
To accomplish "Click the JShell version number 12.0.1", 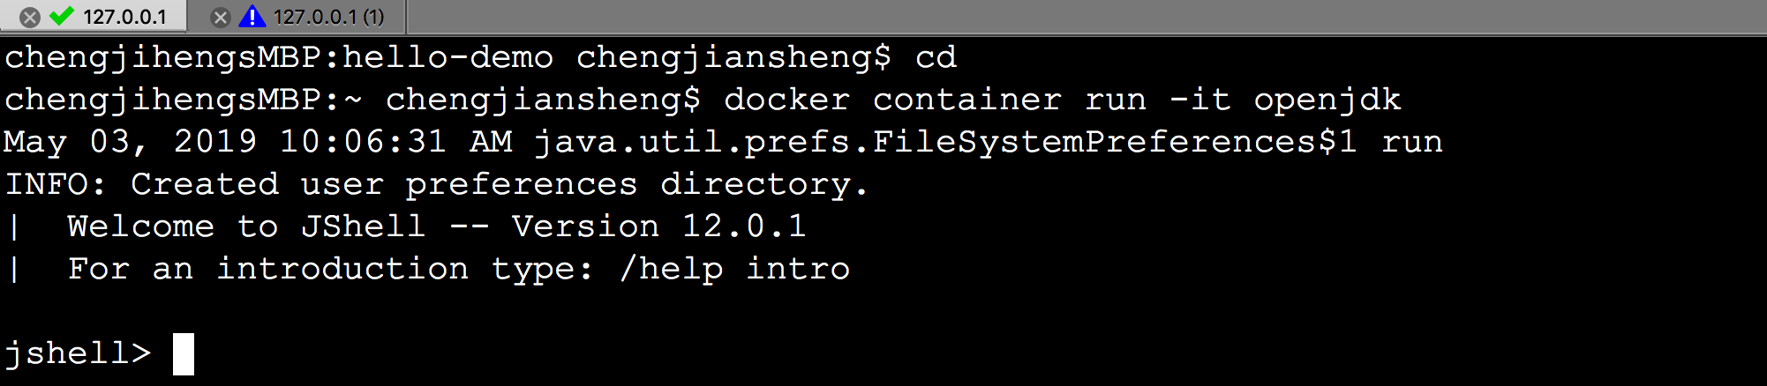I will (744, 226).
